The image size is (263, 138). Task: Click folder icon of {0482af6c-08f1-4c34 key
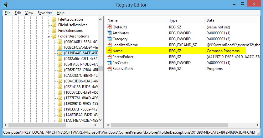click(x=60, y=59)
